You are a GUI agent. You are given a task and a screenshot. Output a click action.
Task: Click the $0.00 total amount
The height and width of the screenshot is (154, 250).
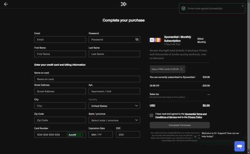pos(206,106)
